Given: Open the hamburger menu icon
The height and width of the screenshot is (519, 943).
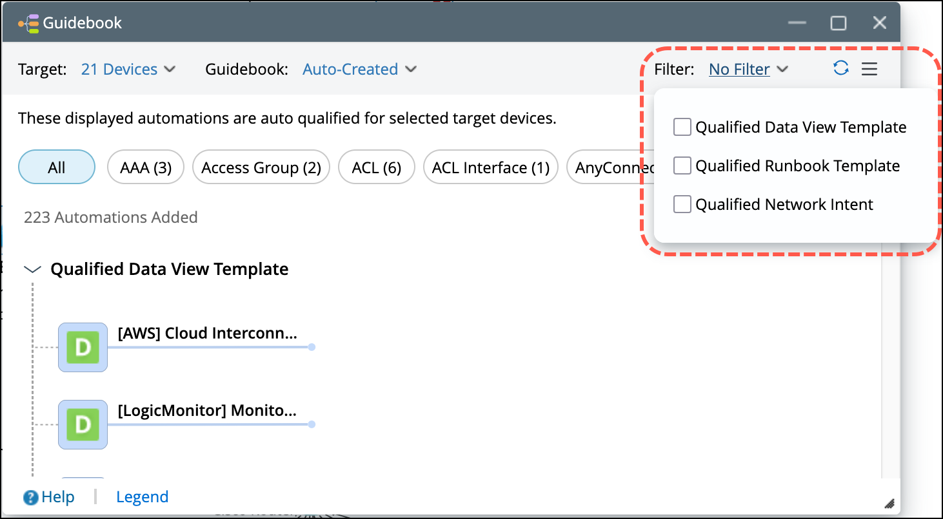Looking at the screenshot, I should [x=869, y=69].
